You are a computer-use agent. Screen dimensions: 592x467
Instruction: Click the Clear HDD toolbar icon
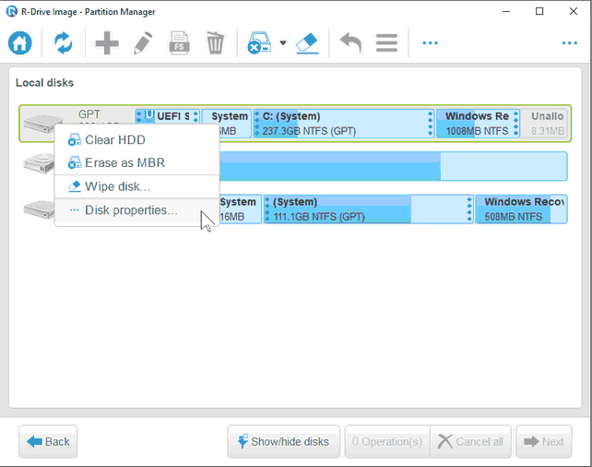click(x=259, y=43)
